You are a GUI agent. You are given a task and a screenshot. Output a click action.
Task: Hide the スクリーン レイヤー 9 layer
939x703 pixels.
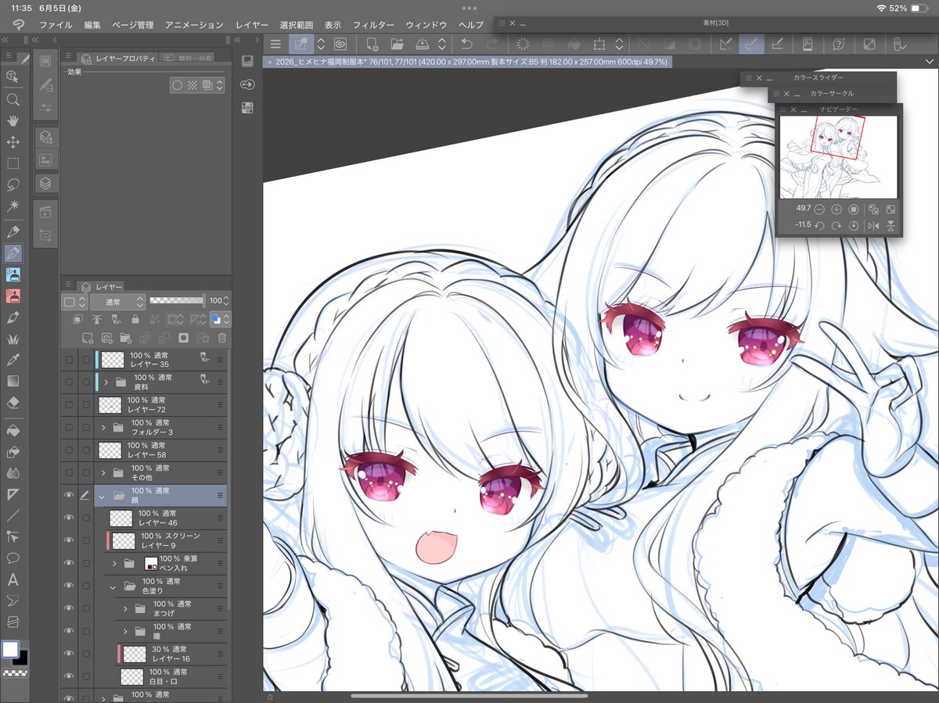(x=68, y=540)
